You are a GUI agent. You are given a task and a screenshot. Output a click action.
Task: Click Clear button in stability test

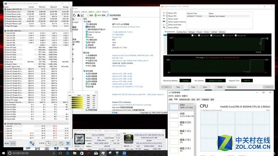(x=193, y=87)
